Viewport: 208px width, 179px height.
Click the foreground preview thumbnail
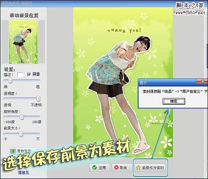[23, 42]
